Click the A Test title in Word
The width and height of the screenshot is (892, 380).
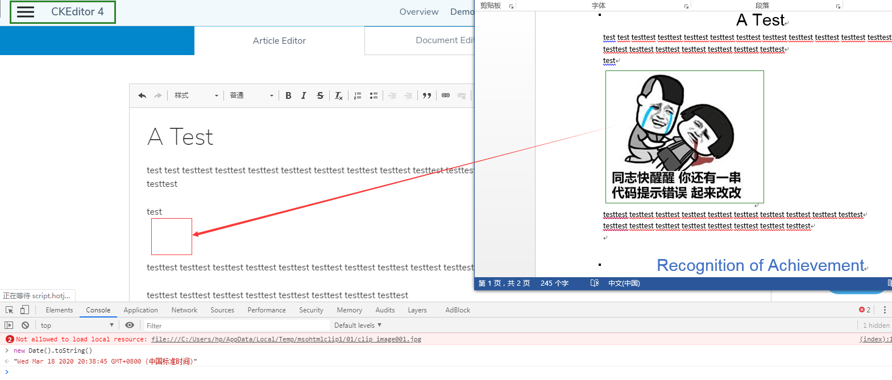(761, 20)
